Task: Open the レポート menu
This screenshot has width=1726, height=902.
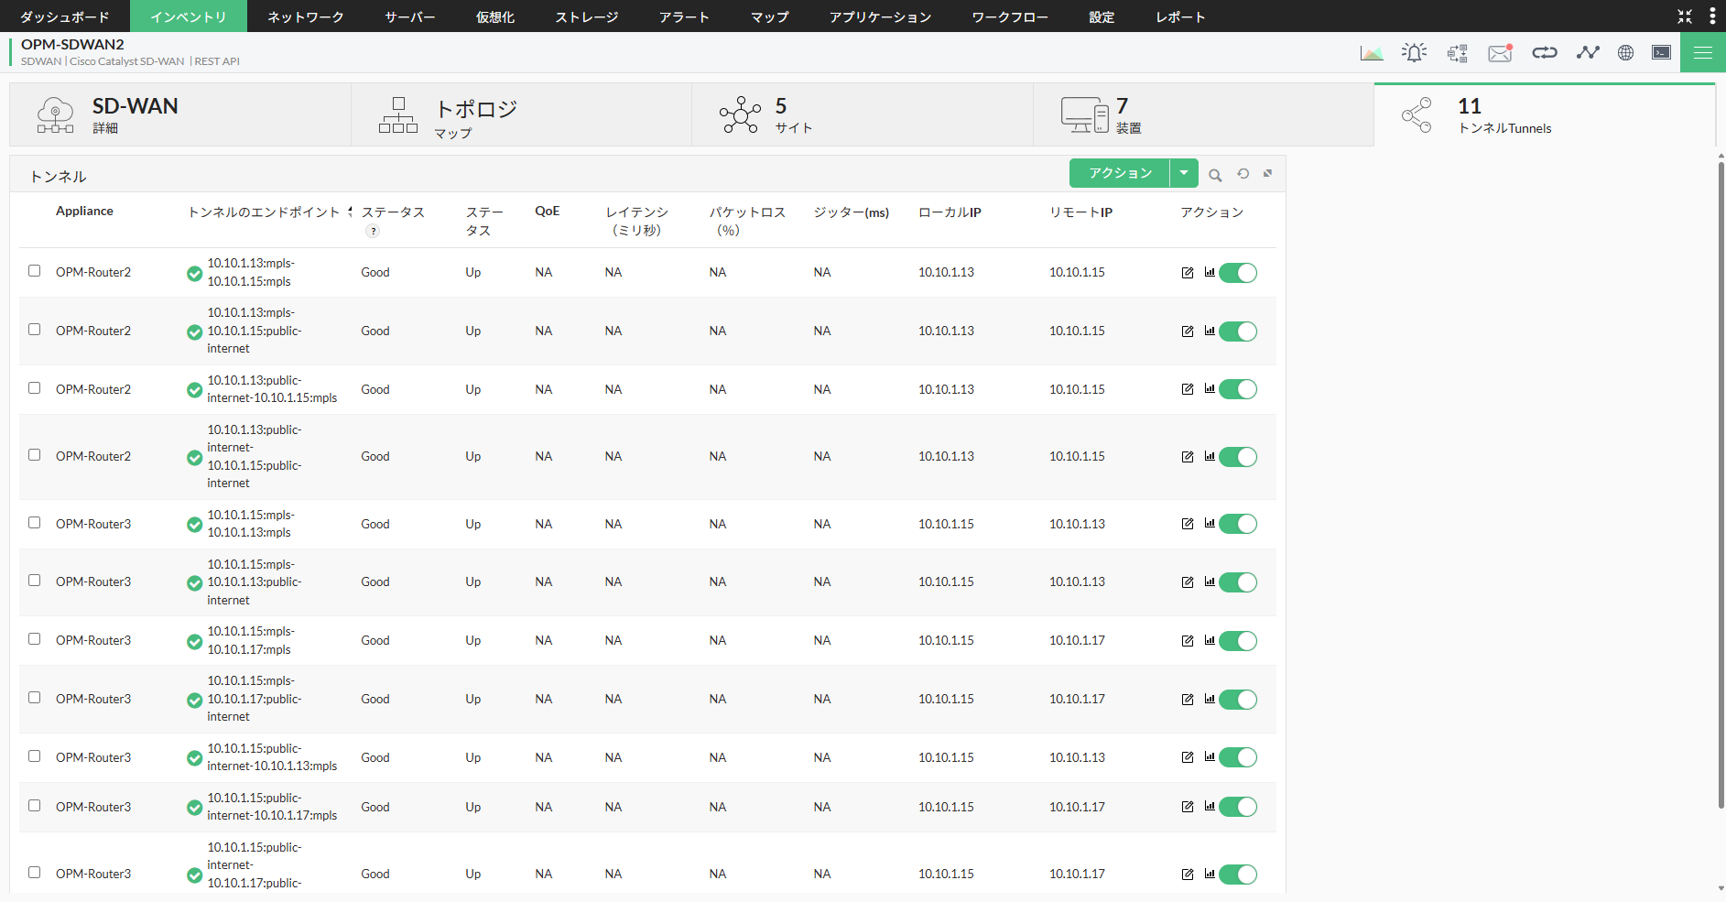Action: (1180, 16)
